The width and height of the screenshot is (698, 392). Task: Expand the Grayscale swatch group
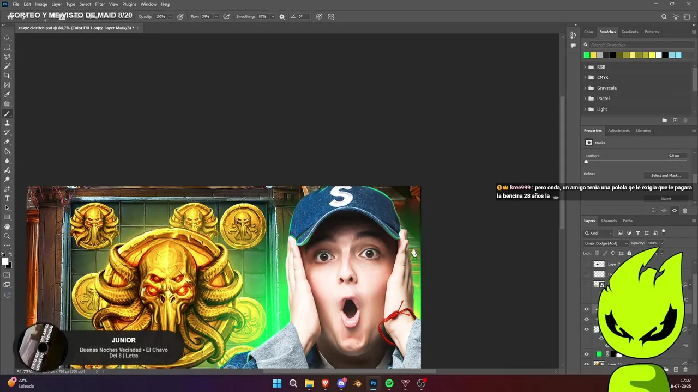pos(585,88)
